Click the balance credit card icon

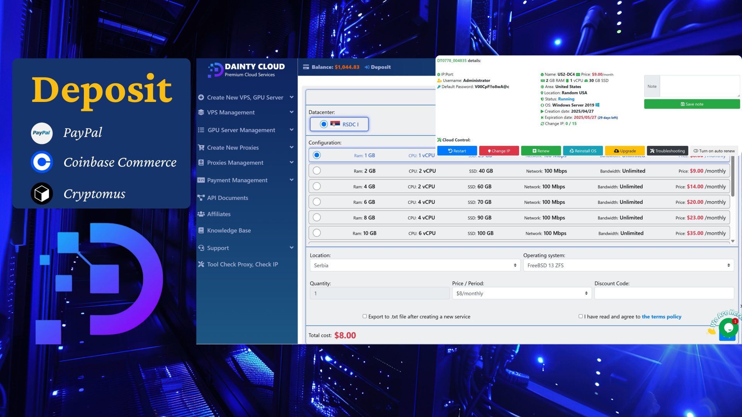306,67
